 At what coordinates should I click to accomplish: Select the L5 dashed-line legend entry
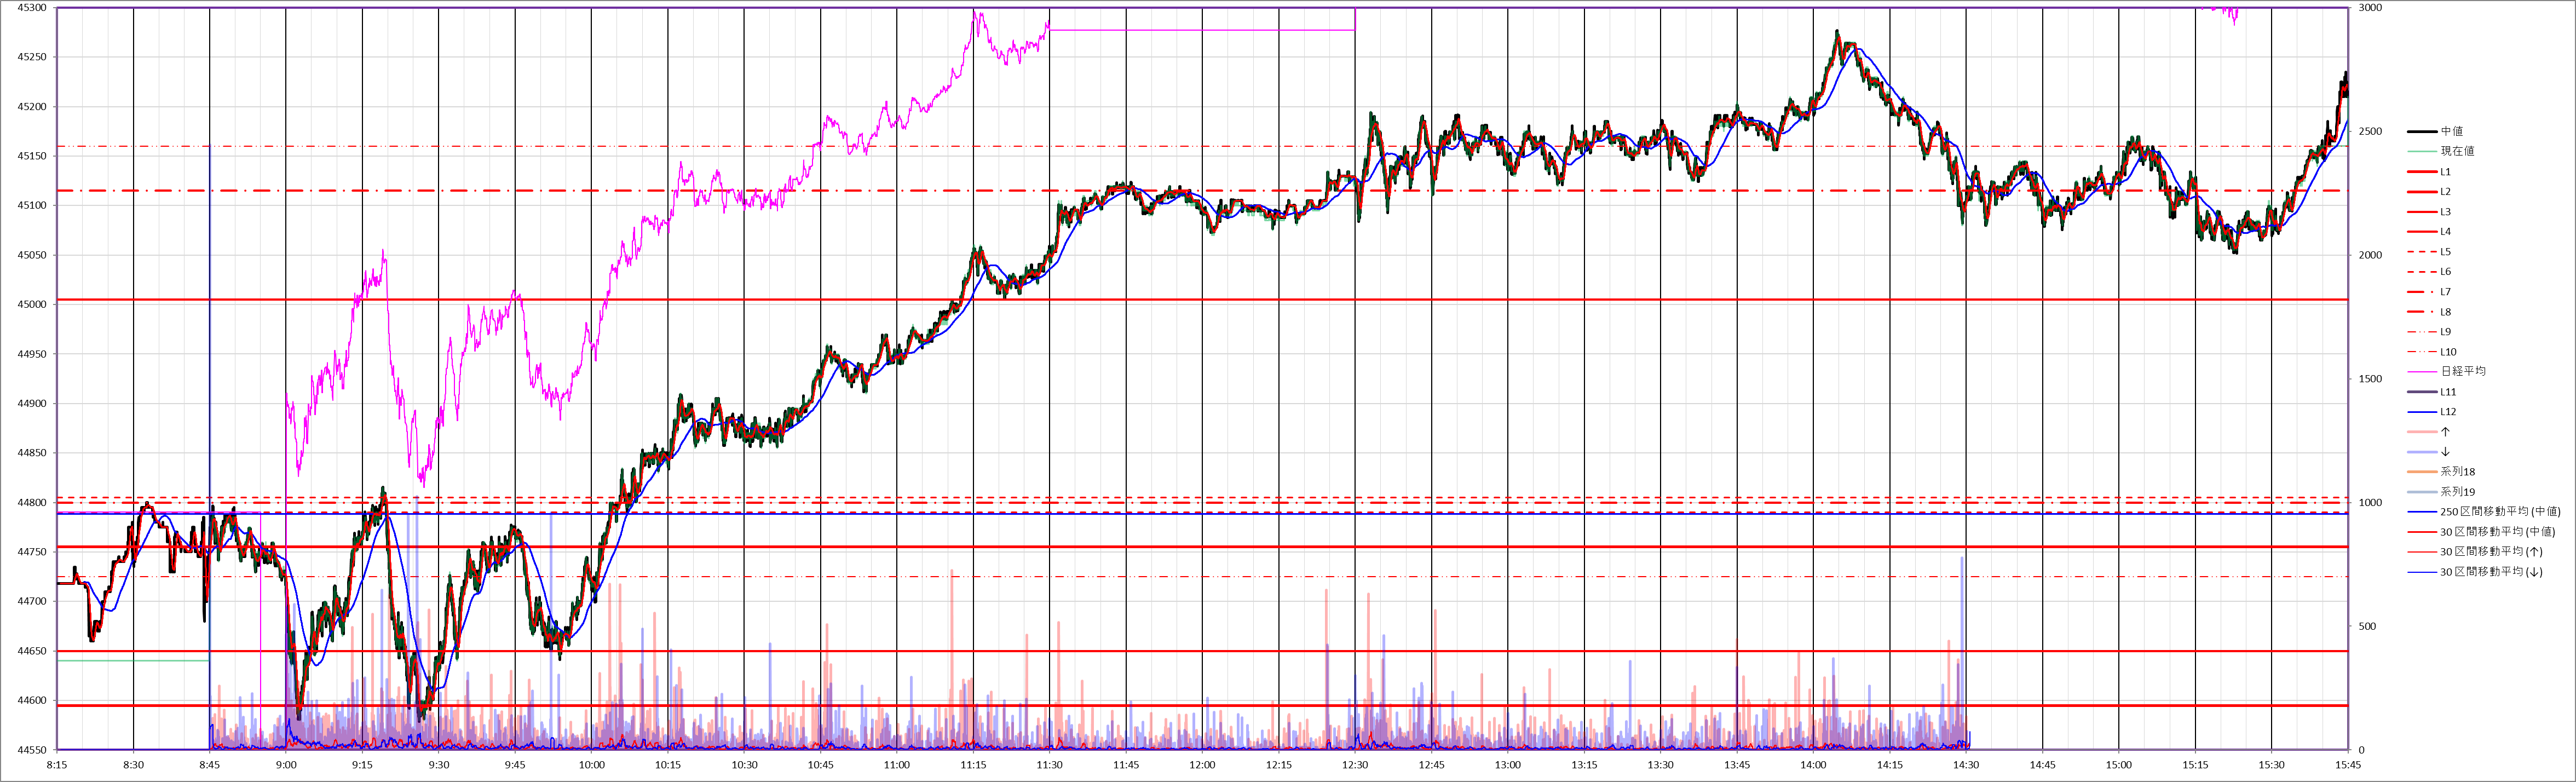pos(2445,252)
